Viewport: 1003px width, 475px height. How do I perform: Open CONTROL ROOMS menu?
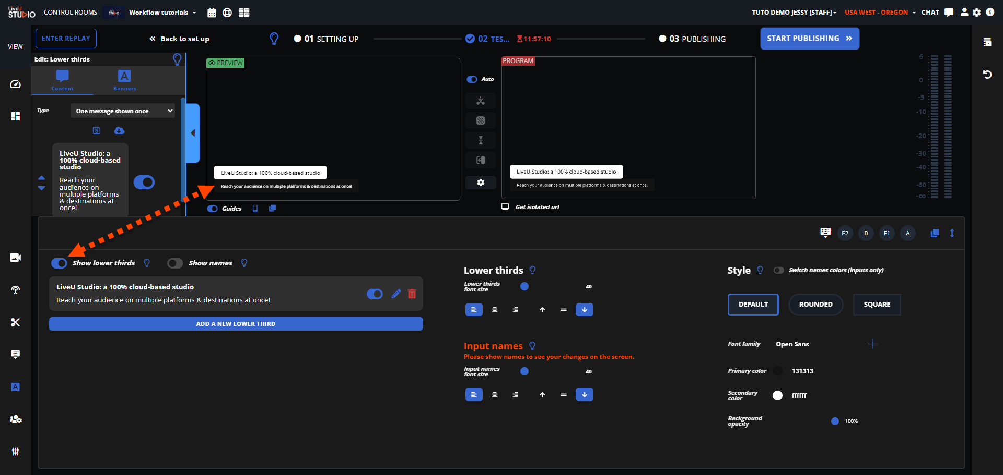coord(71,13)
